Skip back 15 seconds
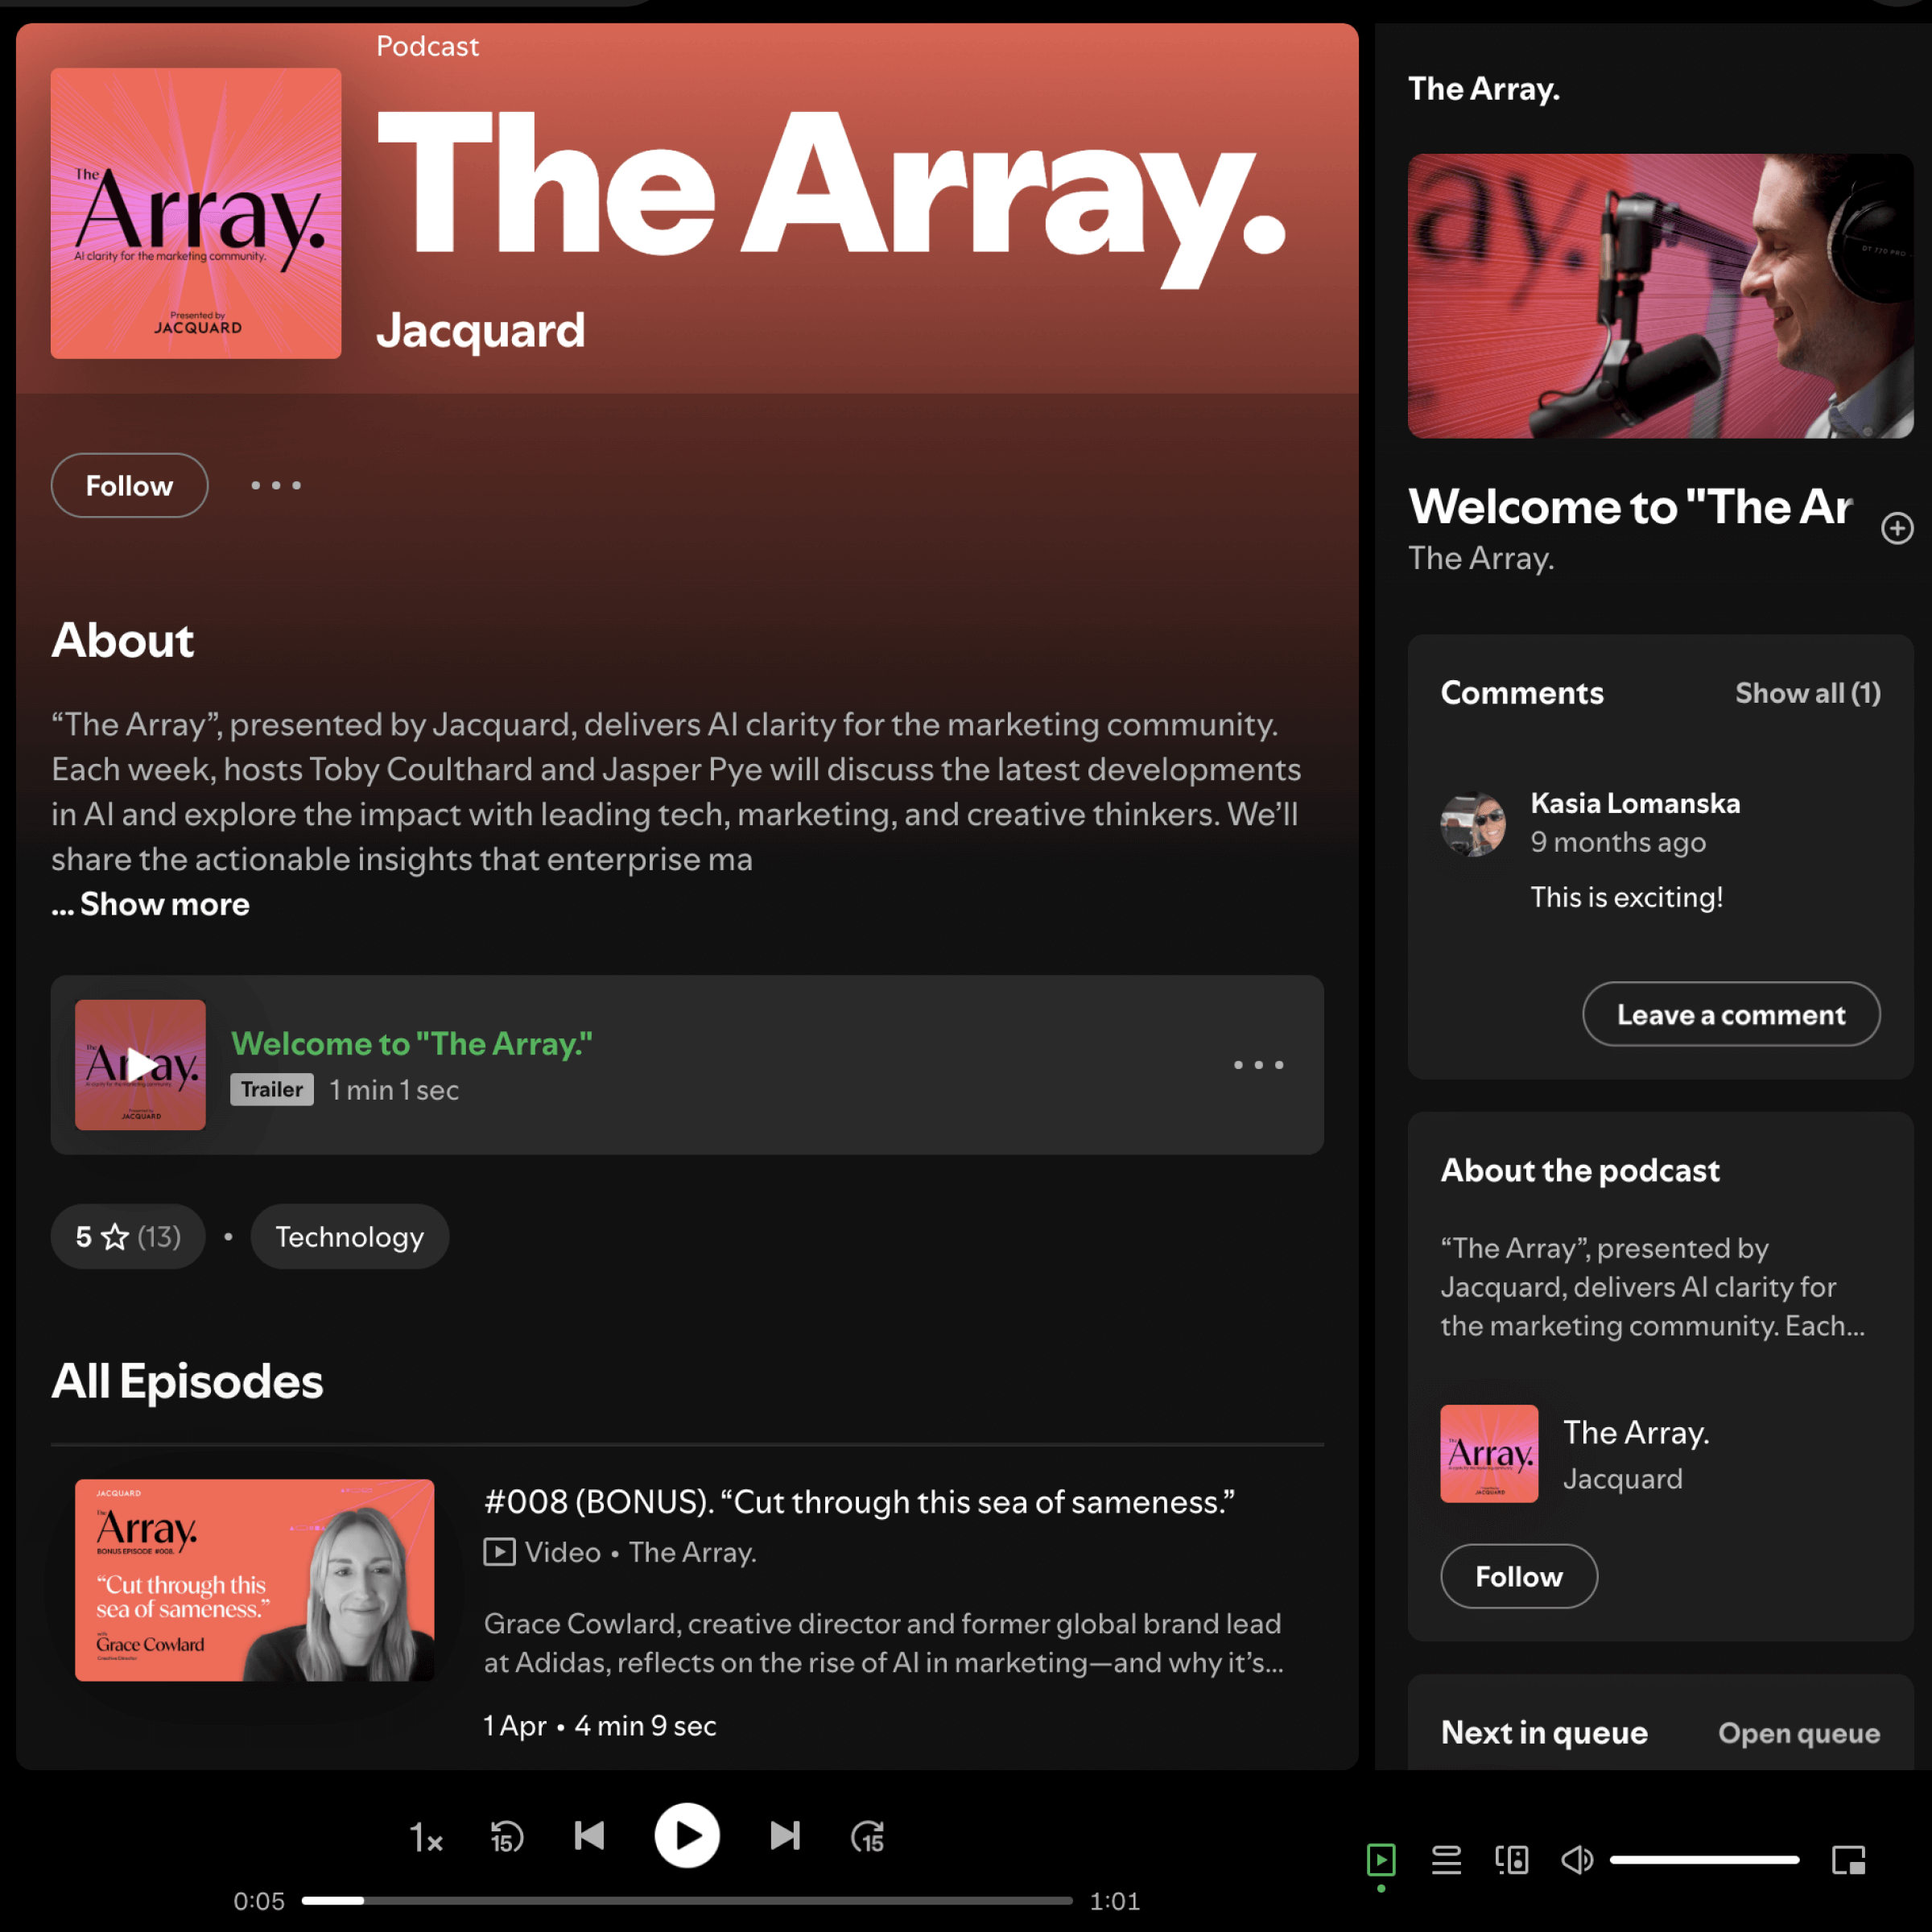Screen dimensions: 1932x1932 [507, 1836]
